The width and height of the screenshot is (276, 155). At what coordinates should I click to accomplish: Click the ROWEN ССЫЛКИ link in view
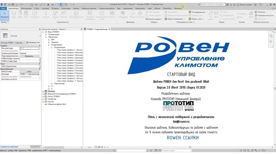coord(182,138)
